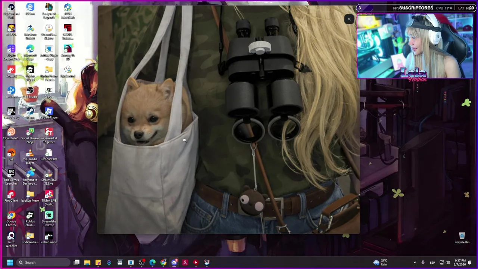Launch Microsoft Edge from the desktop
The height and width of the screenshot is (269, 478).
coord(30,53)
